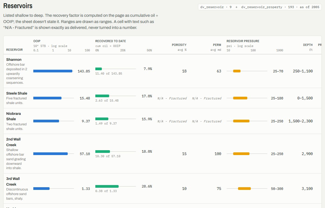Select the Niobrara Shale reservoir name
The image size is (325, 208).
tap(14, 116)
